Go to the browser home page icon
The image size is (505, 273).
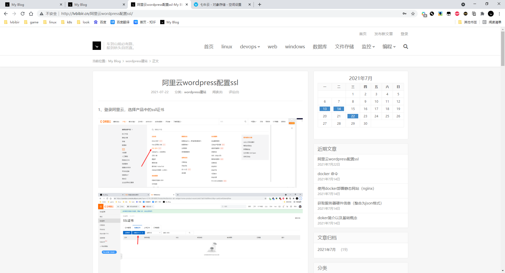(x=31, y=14)
